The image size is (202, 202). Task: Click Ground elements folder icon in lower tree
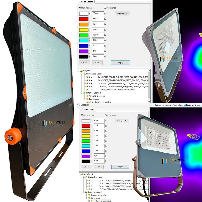89,195
